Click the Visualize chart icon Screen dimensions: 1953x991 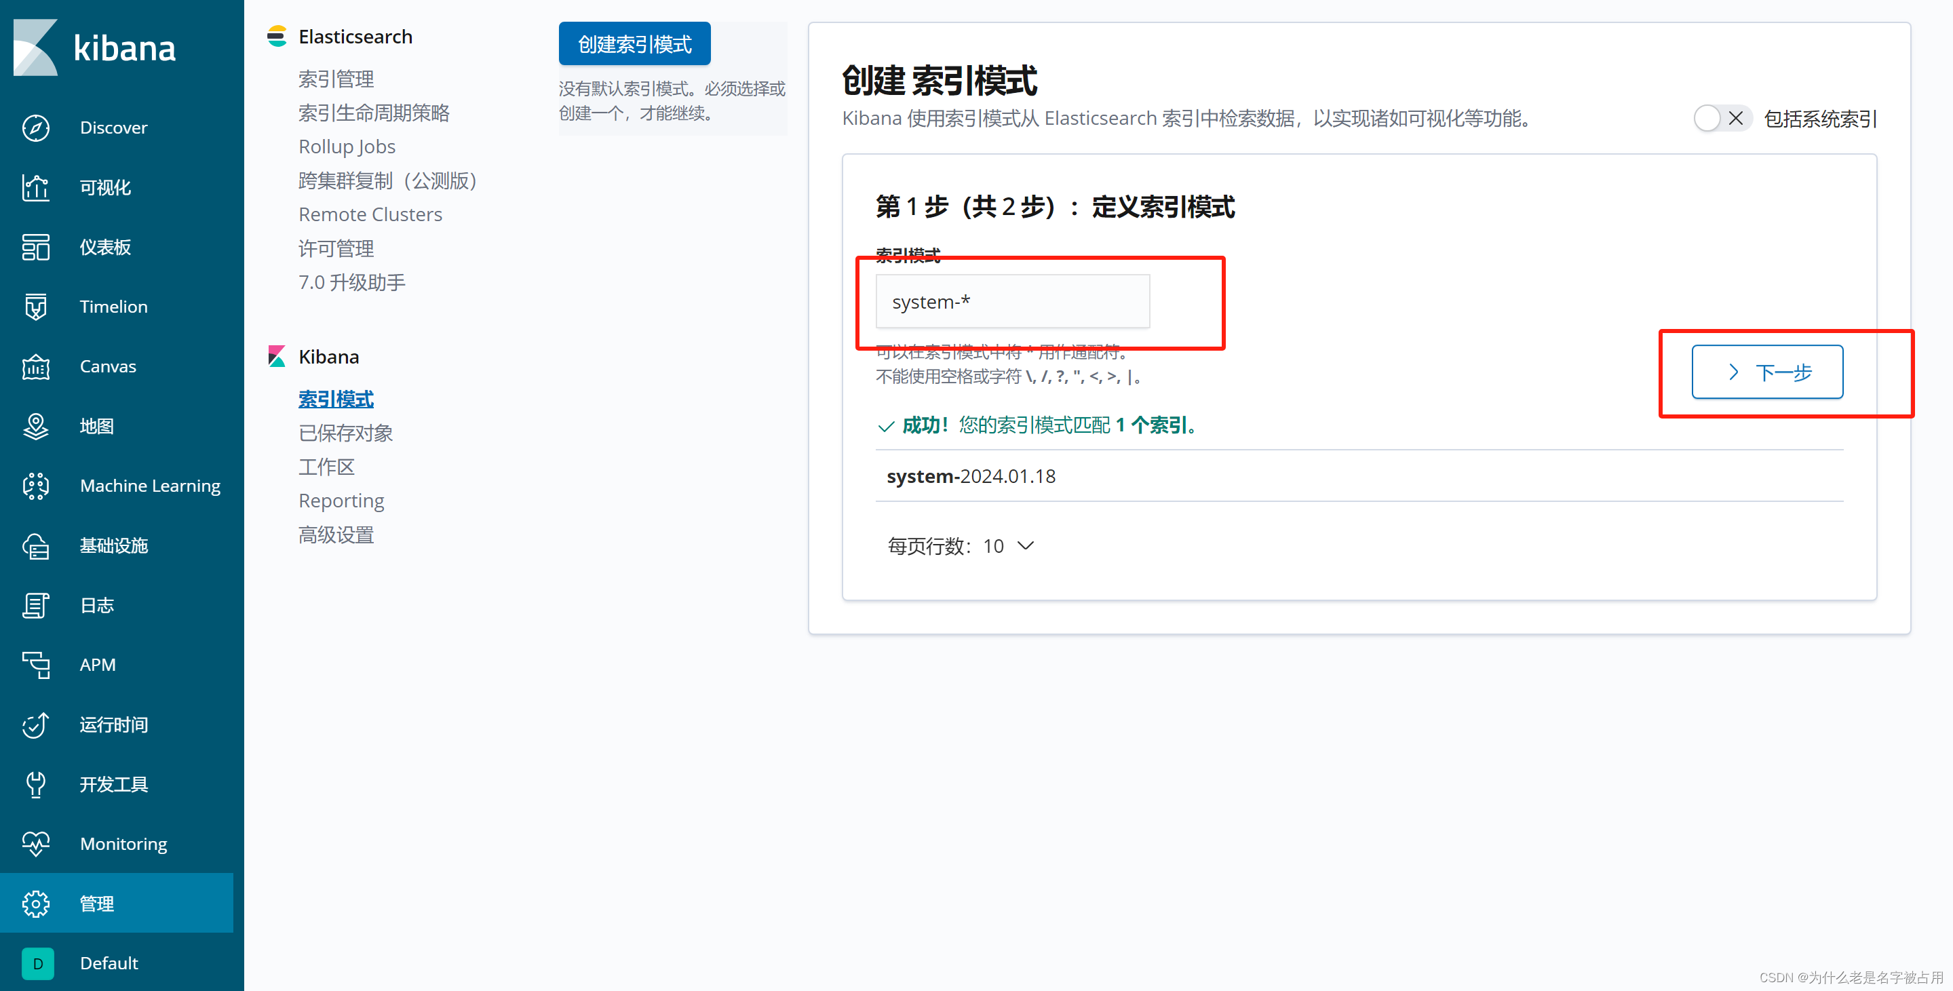(x=36, y=187)
